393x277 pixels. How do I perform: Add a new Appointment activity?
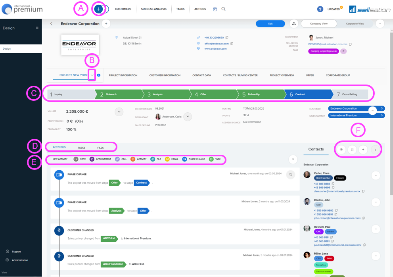coord(100,159)
